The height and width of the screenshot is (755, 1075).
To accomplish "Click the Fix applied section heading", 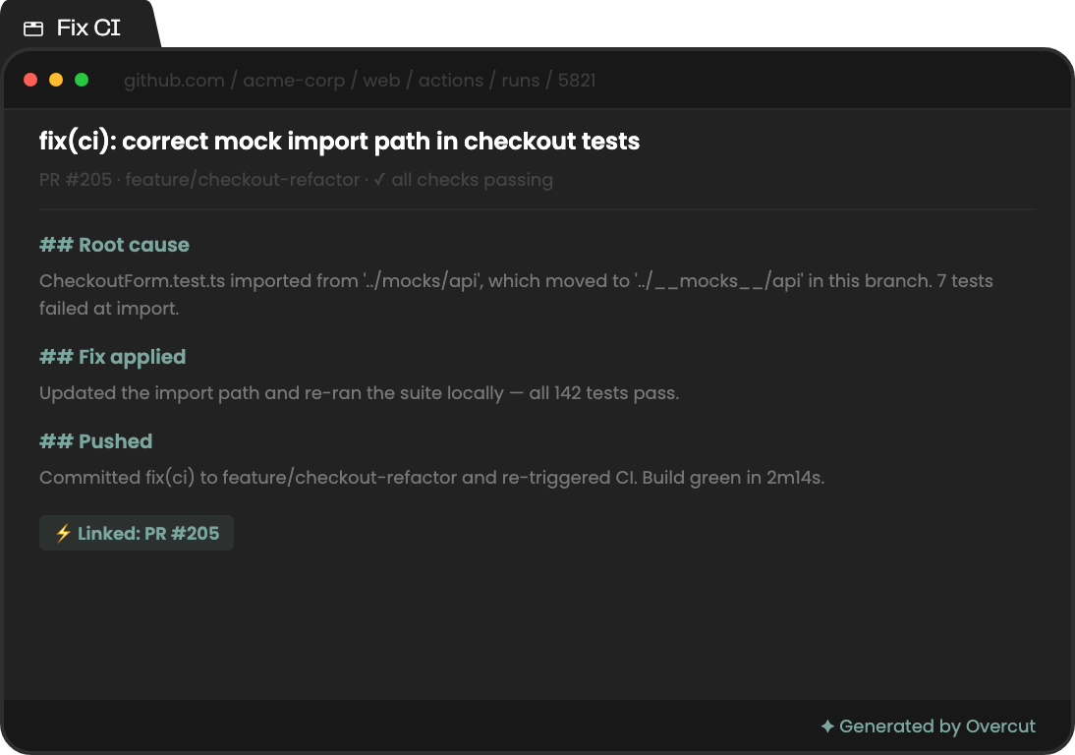I will point(112,357).
